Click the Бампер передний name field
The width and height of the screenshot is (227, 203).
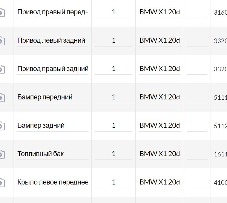pyautogui.click(x=52, y=97)
